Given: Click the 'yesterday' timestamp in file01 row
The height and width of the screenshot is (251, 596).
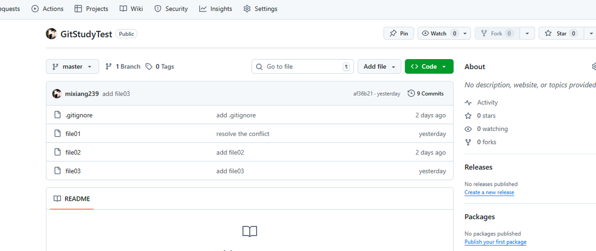Looking at the screenshot, I should tap(433, 134).
